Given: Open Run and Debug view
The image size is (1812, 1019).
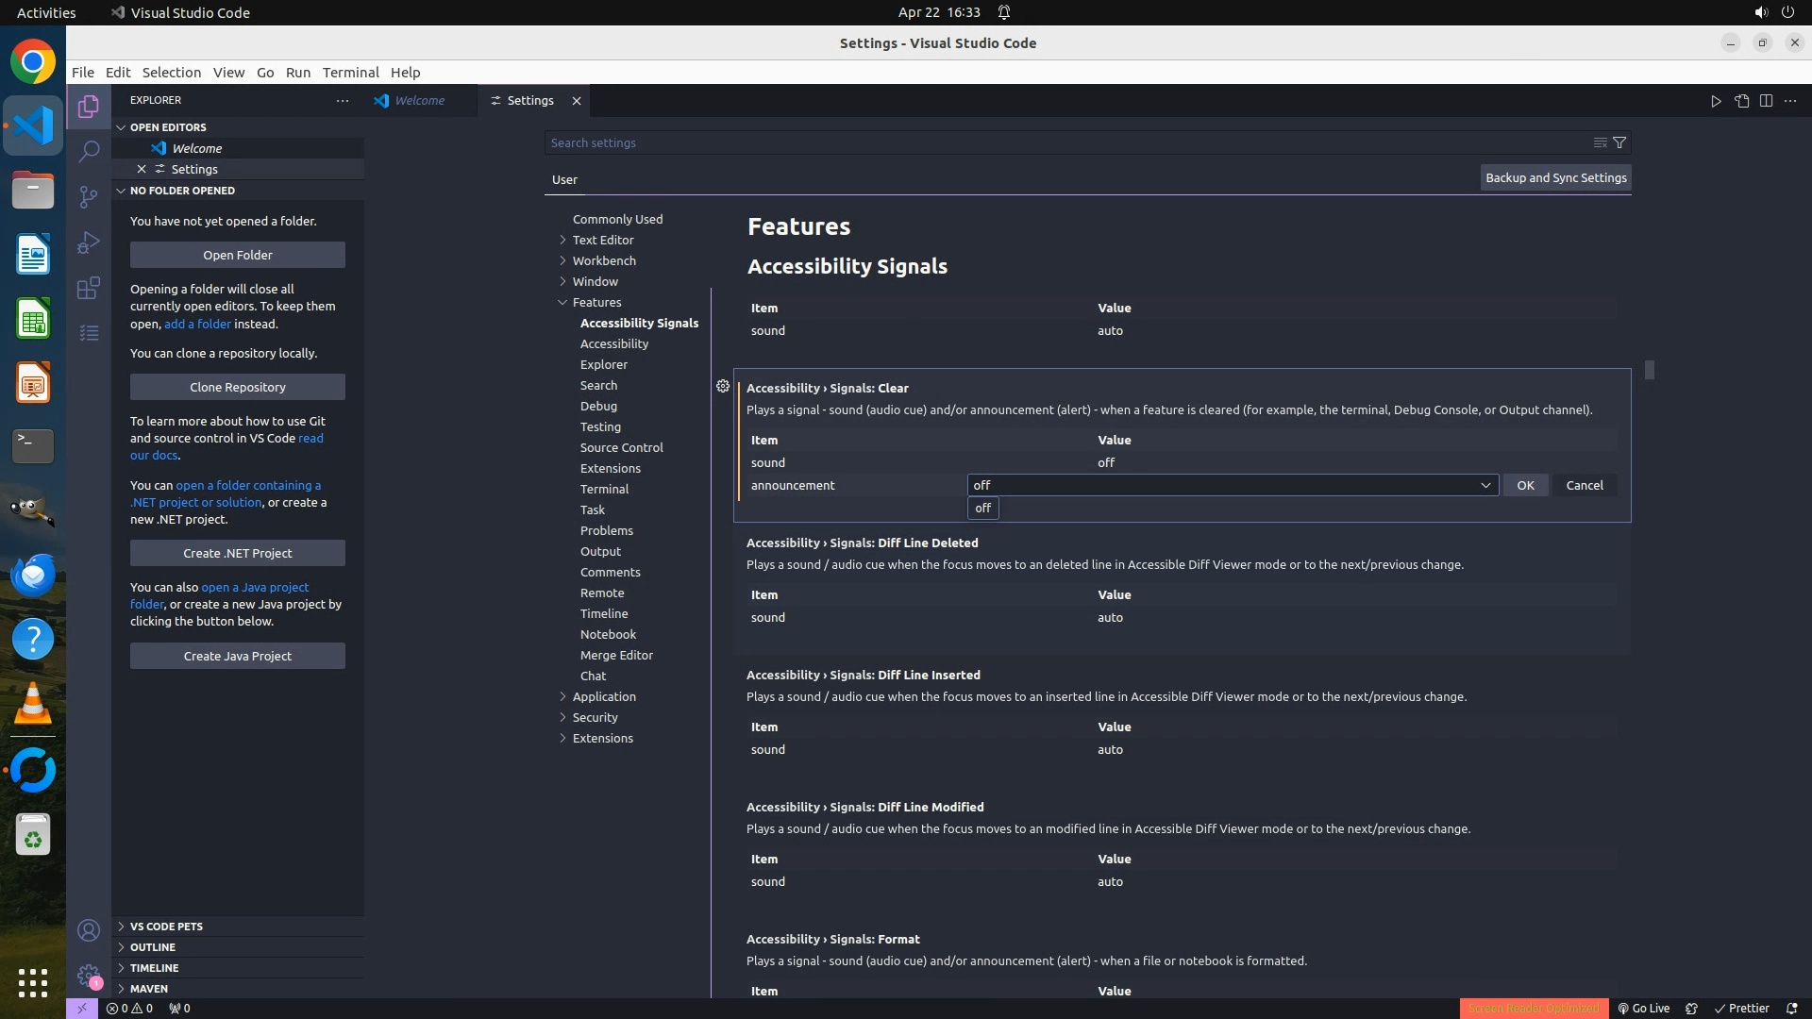Looking at the screenshot, I should pyautogui.click(x=89, y=242).
